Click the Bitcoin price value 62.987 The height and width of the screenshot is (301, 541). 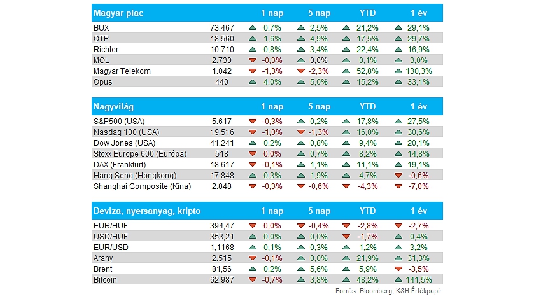click(x=222, y=280)
